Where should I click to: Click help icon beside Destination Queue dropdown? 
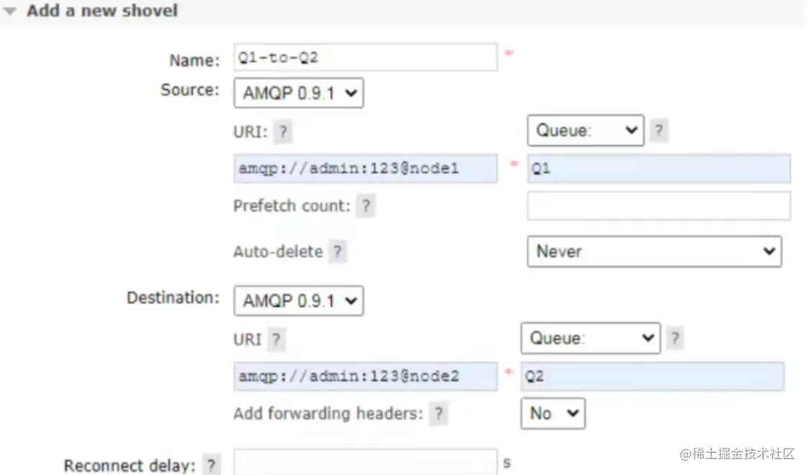(674, 338)
